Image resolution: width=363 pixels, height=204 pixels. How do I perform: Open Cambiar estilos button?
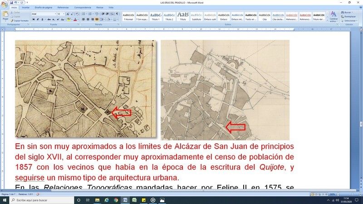334,16
